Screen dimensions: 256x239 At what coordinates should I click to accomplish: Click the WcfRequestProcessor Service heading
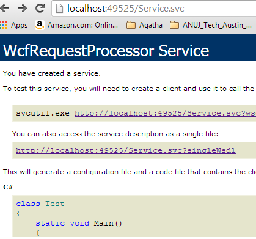pos(106,51)
